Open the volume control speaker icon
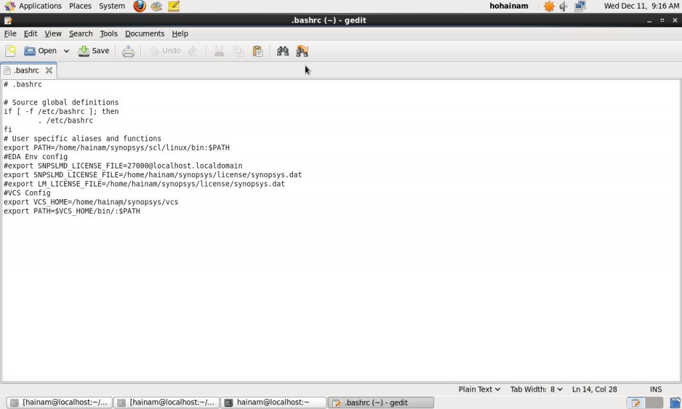This screenshot has height=409, width=682. 563,6
